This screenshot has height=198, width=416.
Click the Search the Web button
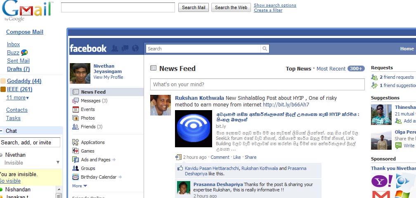coord(231,7)
